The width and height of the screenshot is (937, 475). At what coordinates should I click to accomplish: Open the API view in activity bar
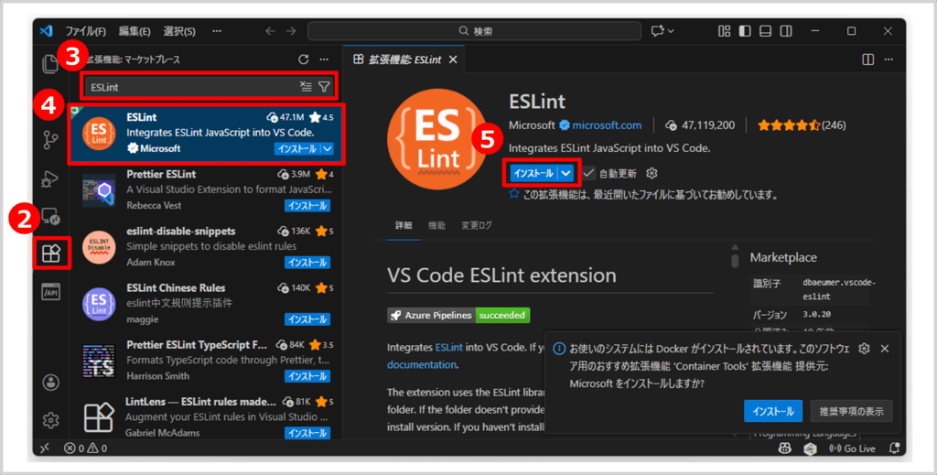[x=51, y=292]
